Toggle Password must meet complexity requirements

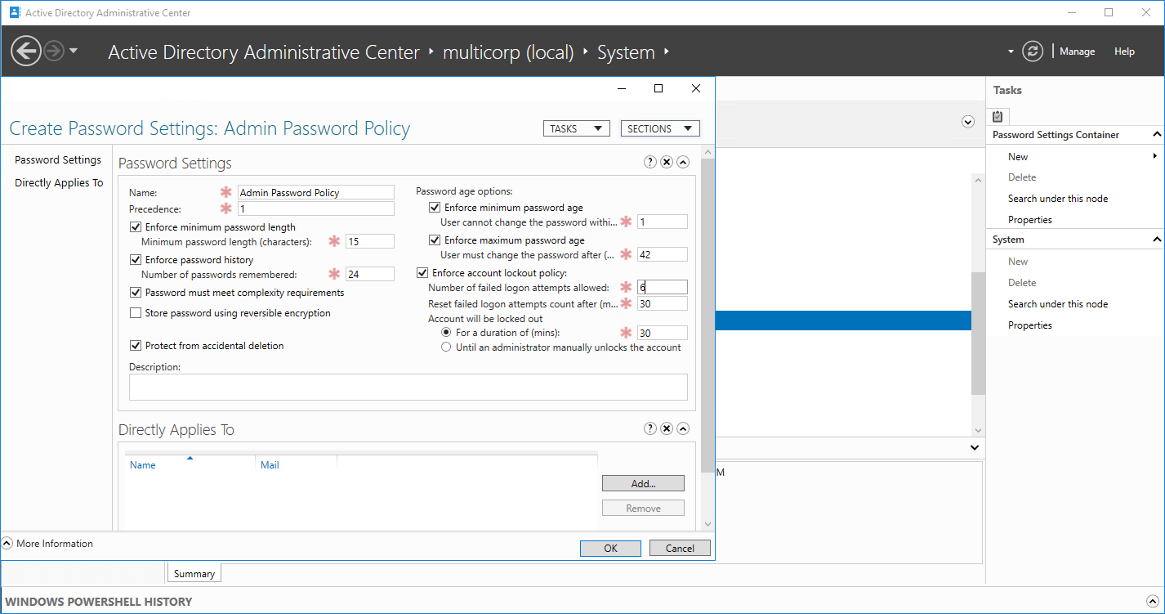click(136, 293)
